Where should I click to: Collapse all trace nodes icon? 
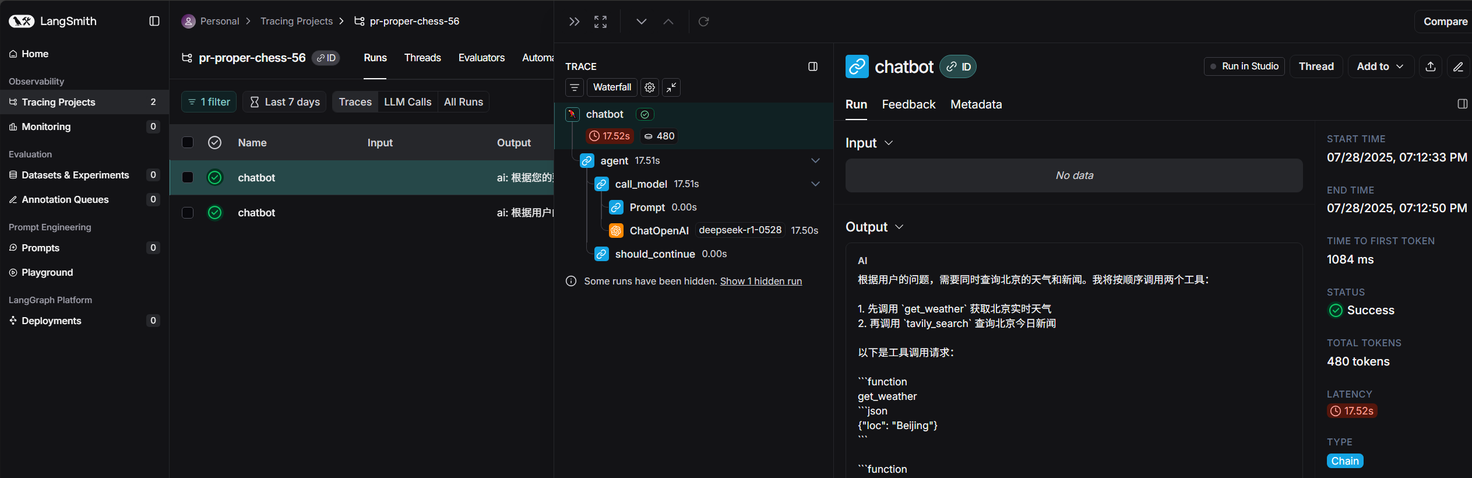coord(671,87)
